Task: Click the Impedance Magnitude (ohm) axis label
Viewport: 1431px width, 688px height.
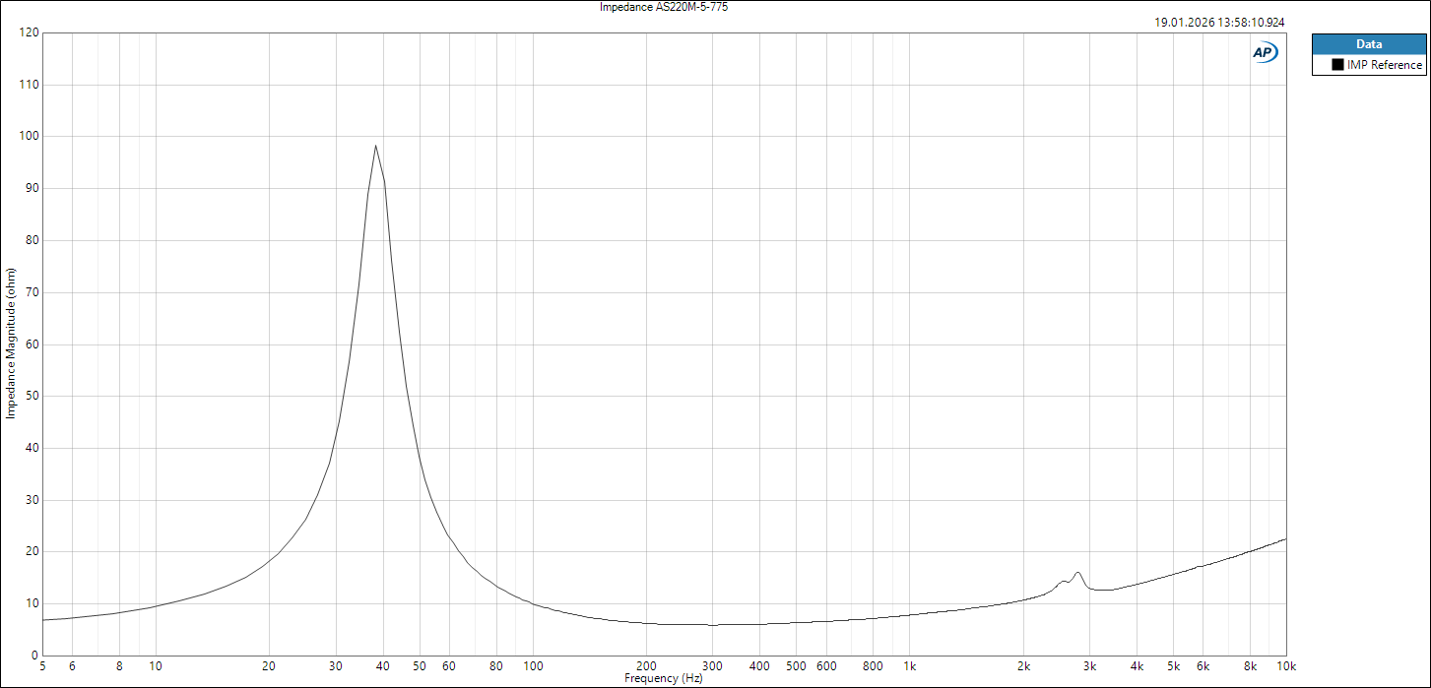Action: tap(11, 344)
